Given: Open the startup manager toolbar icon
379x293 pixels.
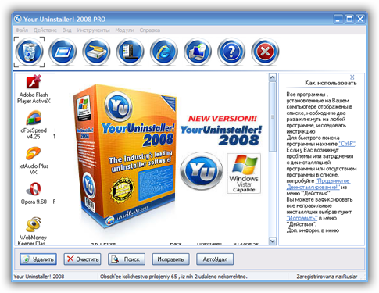Looking at the screenshot, I should click(130, 52).
